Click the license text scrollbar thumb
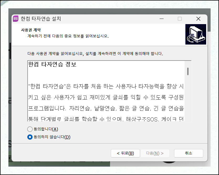The height and width of the screenshot is (175, 219). (x=188, y=71)
